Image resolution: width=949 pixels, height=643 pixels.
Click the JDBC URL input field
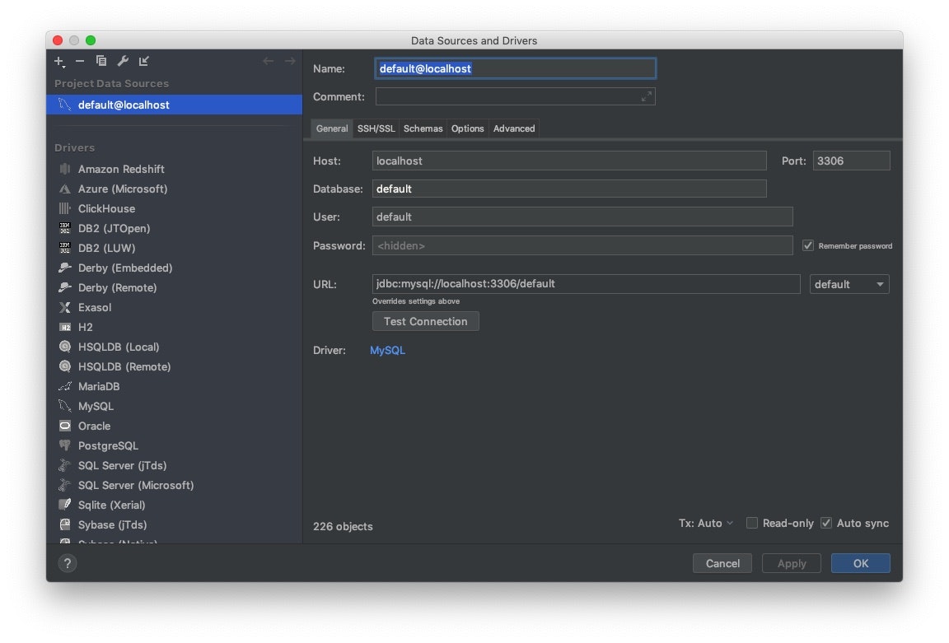tap(586, 284)
